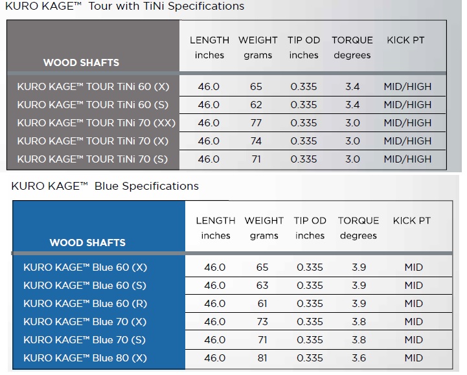Click weight value 81 for Blue 80 (X)
467x375 pixels.
[262, 358]
